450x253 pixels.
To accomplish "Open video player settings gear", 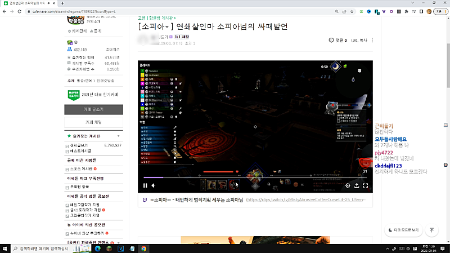I will click(348, 186).
